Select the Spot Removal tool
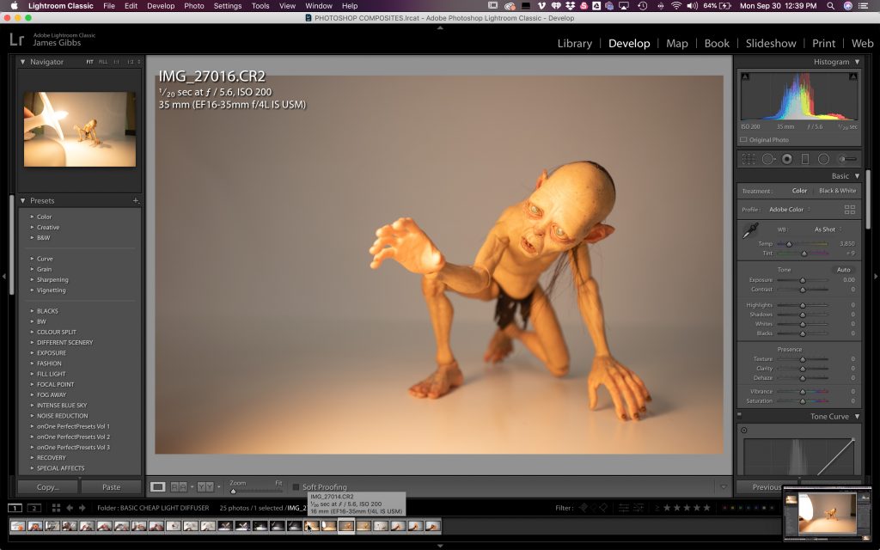Screen dimensions: 880x550 click(x=767, y=159)
